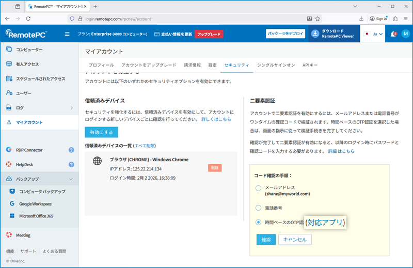This screenshot has width=413, height=268.
Task: Toggle the hamburger sidebar menu
Action: coord(67,34)
